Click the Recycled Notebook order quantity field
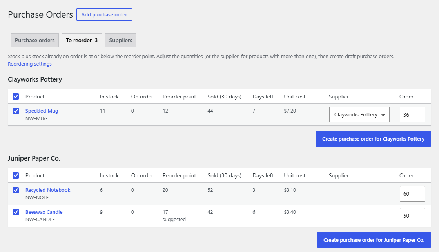 point(412,194)
